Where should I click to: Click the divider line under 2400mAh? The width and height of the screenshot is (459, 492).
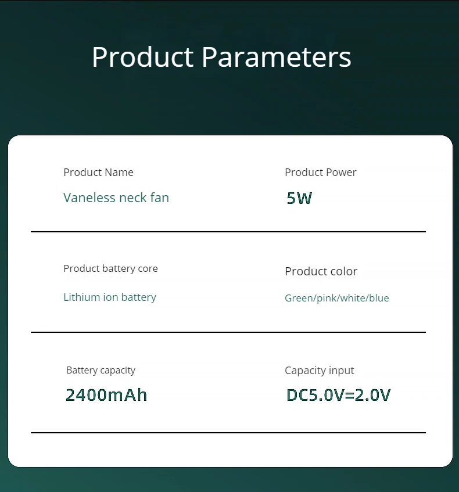click(228, 433)
